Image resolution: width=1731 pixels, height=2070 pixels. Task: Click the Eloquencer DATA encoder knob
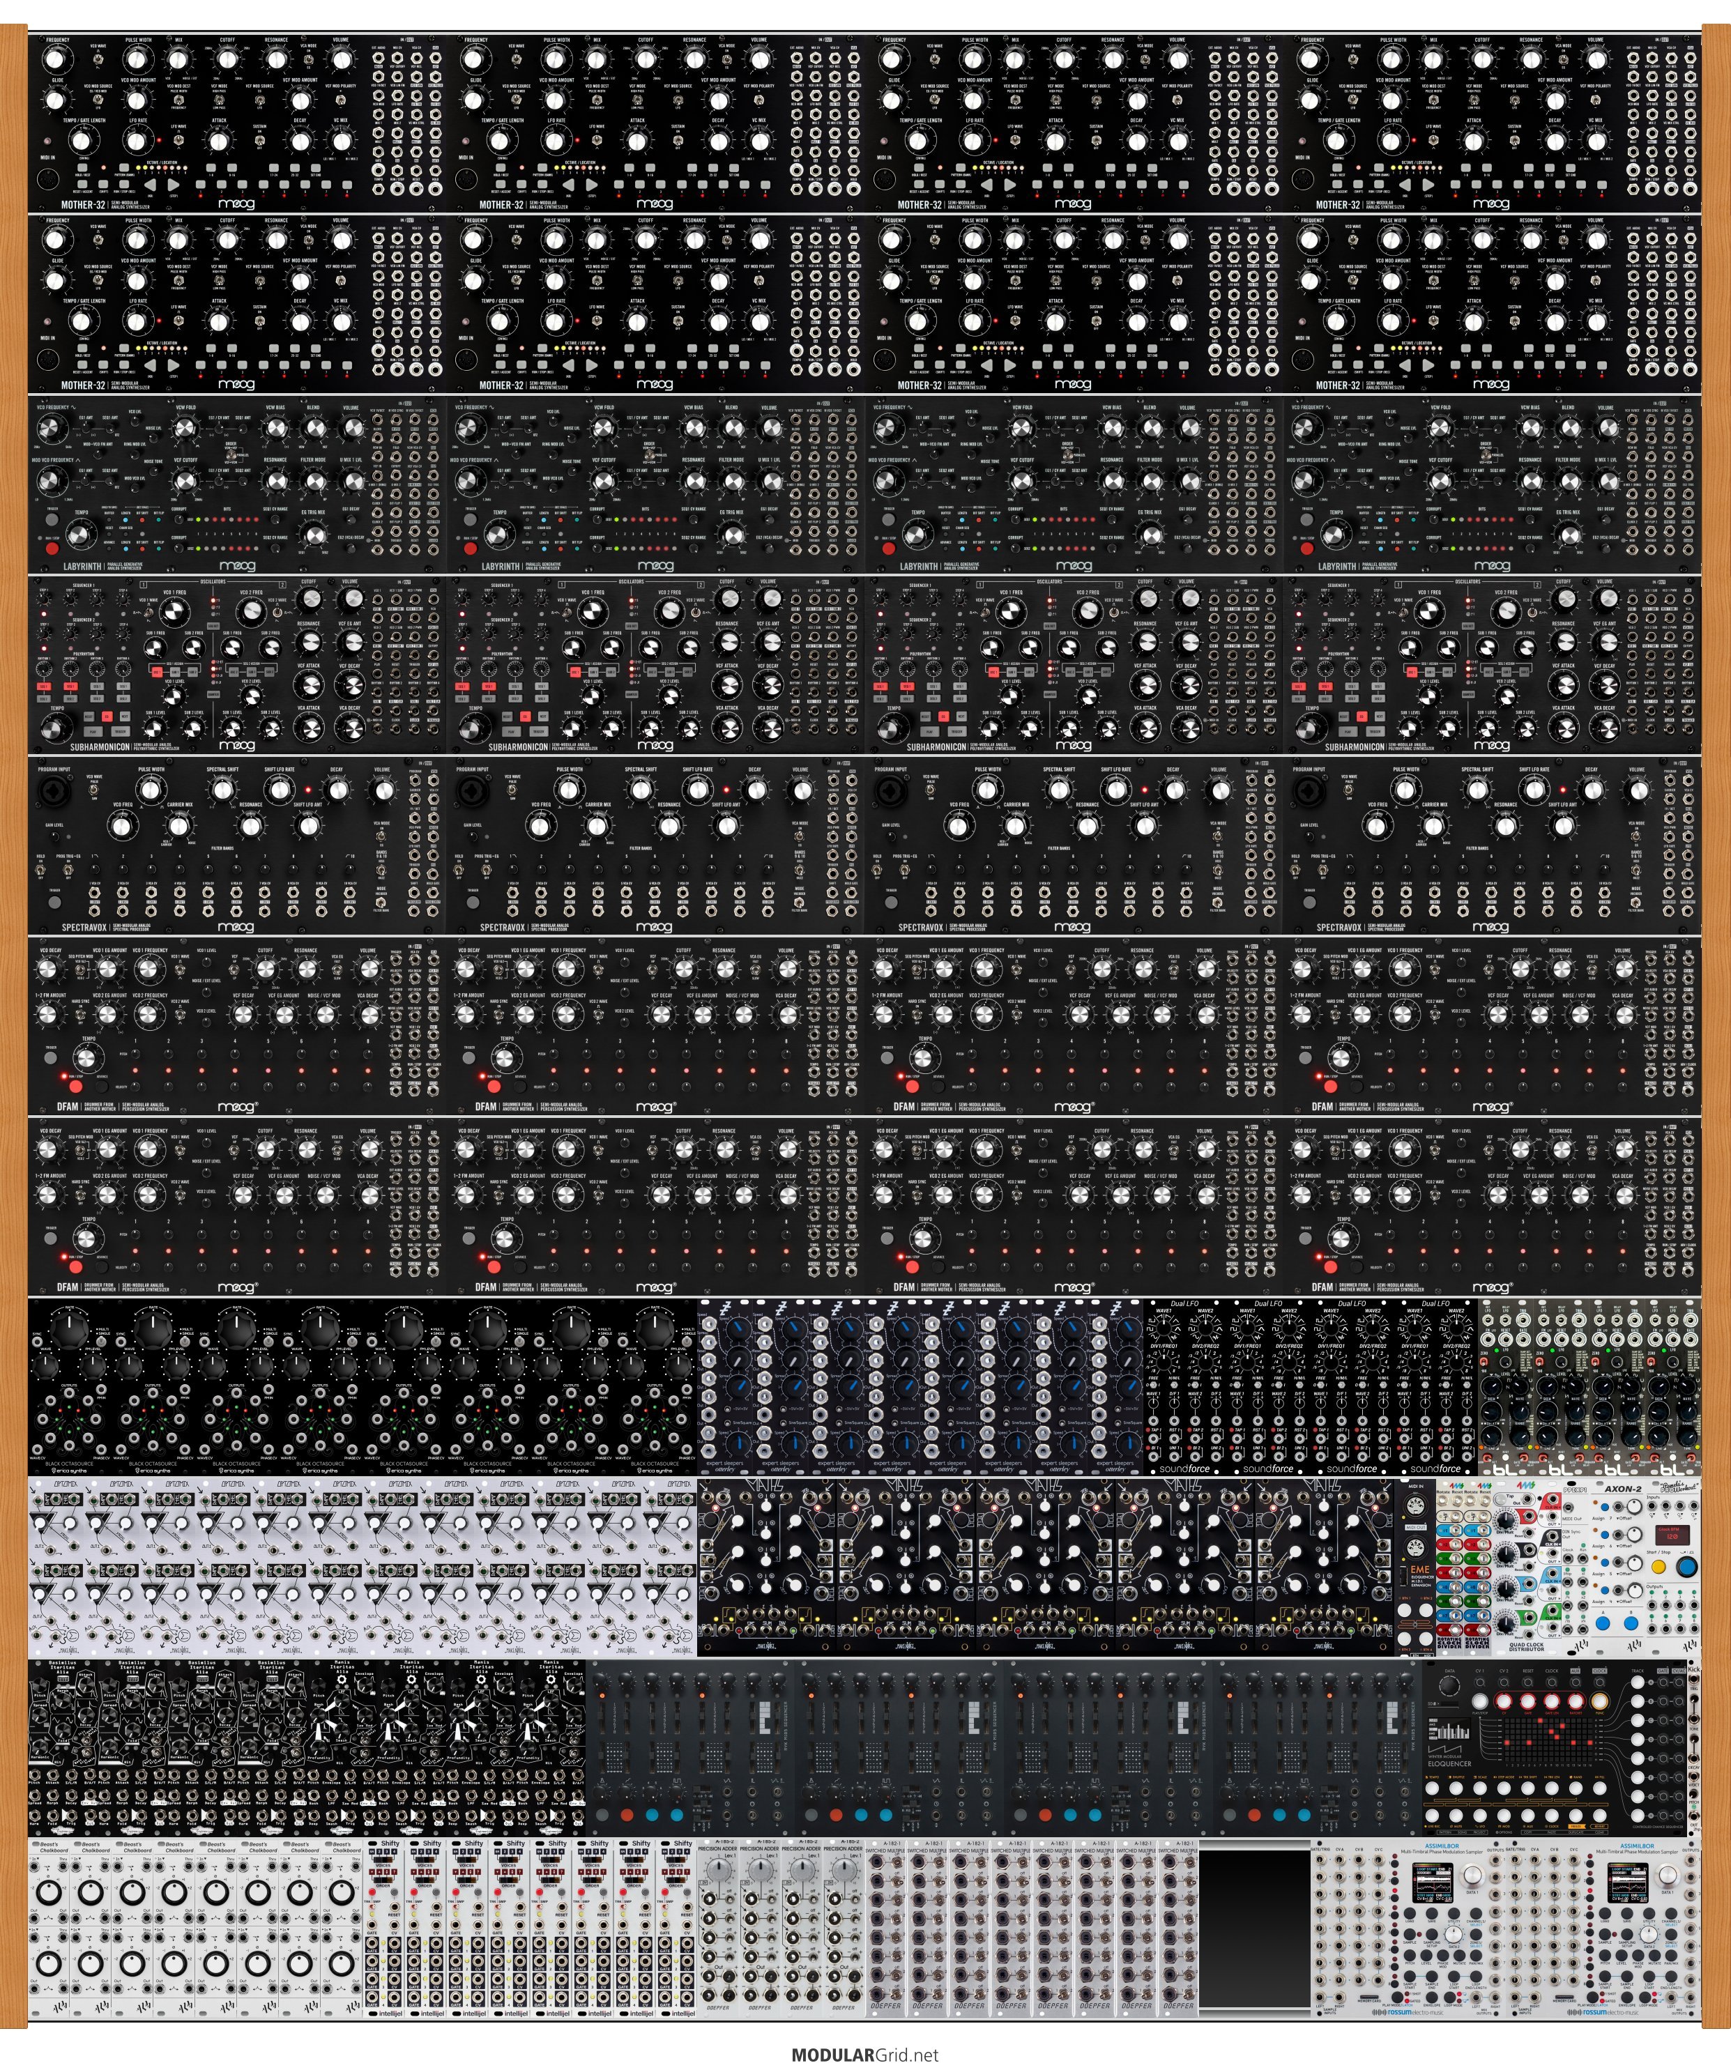tap(1450, 1685)
